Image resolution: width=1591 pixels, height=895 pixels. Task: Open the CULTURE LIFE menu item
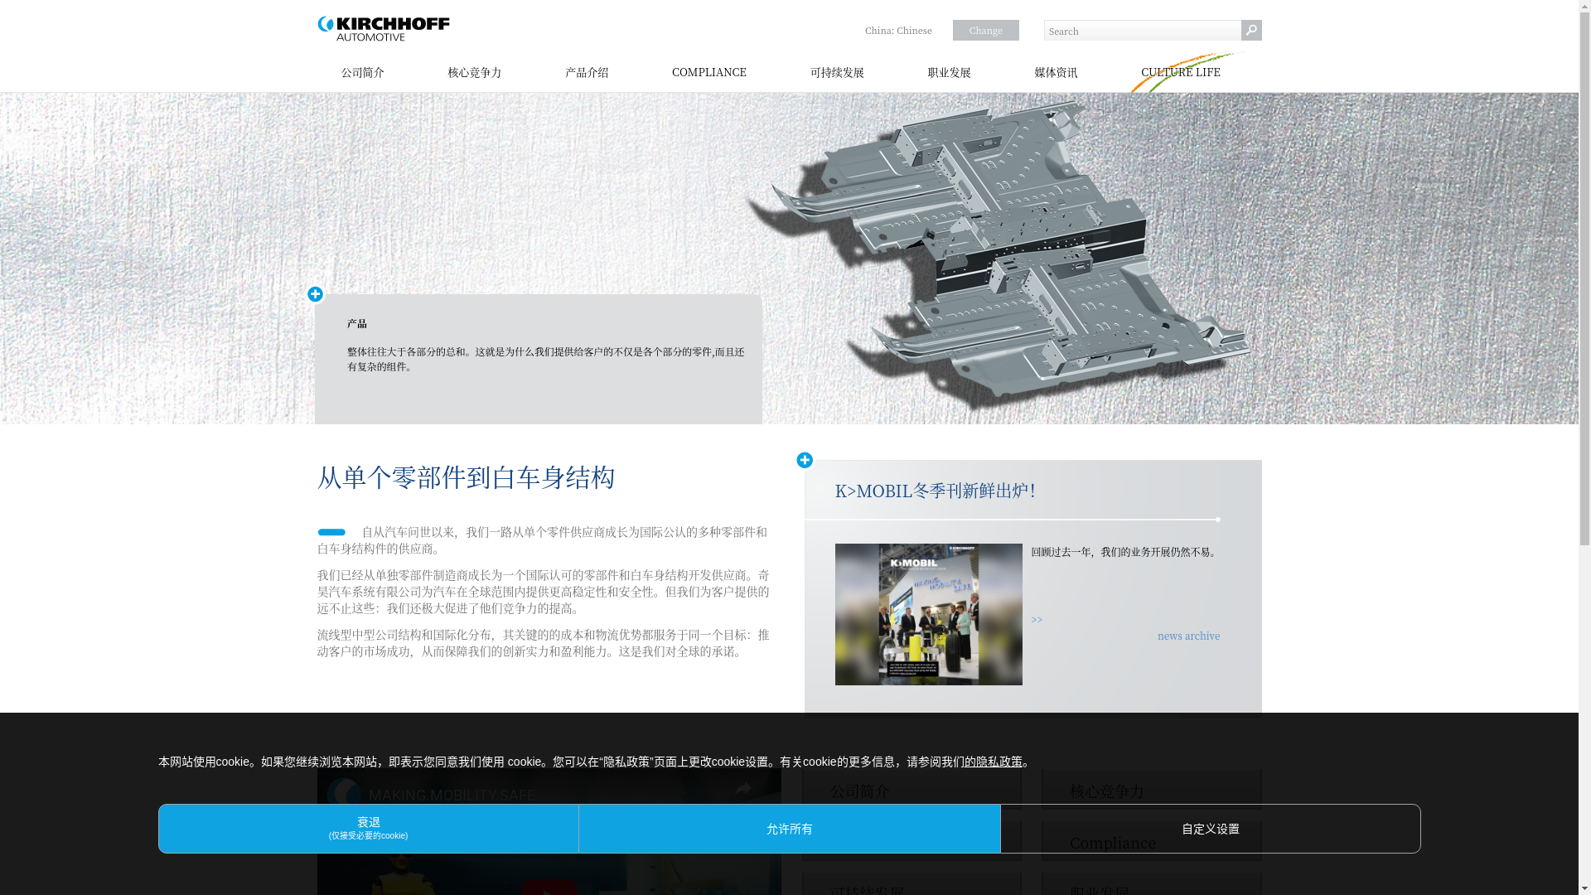tap(1181, 73)
